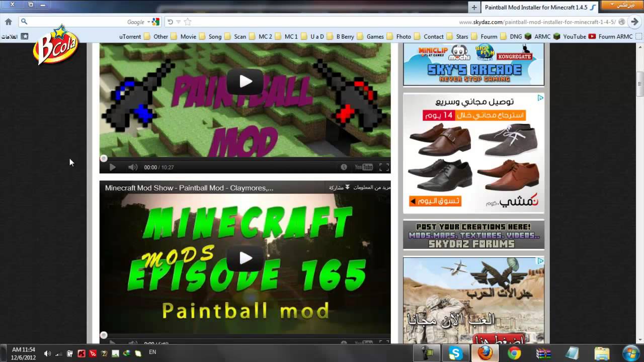Click network signal tray icon
Viewport: 644px width, 362px height.
(59, 353)
